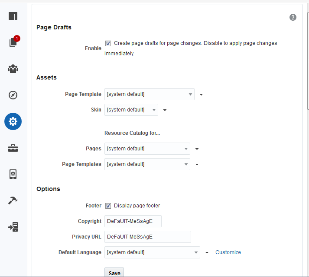Click the import/export arrow sidebar icon
309x277 pixels.
pos(13,227)
